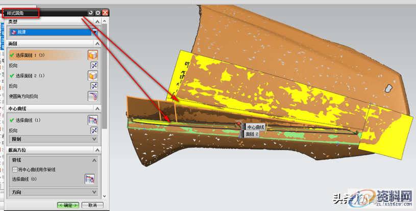Image resolution: width=416 pixels, height=211 pixels.
Task: Open the 规律 type dropdown
Action: (95, 32)
